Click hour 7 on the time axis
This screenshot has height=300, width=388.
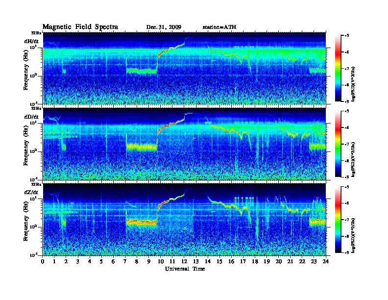tap(125, 261)
